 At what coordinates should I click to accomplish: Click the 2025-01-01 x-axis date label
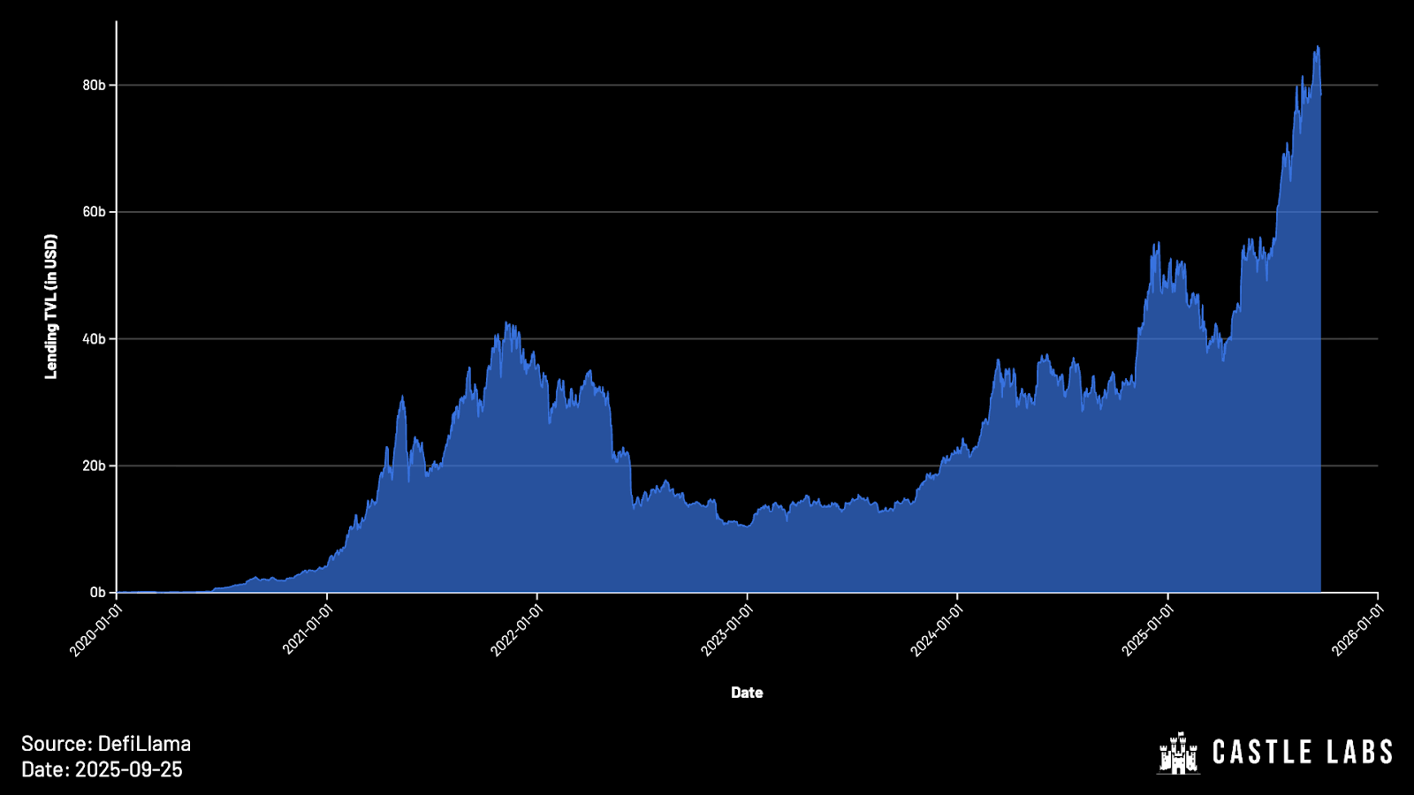tap(1147, 628)
